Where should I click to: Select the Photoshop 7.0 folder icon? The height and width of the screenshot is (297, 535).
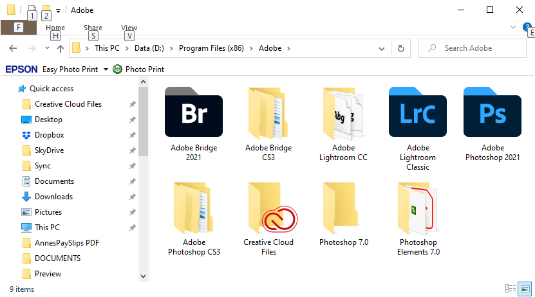[341, 208]
